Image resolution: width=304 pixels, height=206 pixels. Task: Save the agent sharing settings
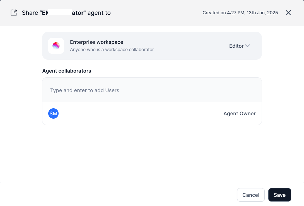tap(279, 195)
